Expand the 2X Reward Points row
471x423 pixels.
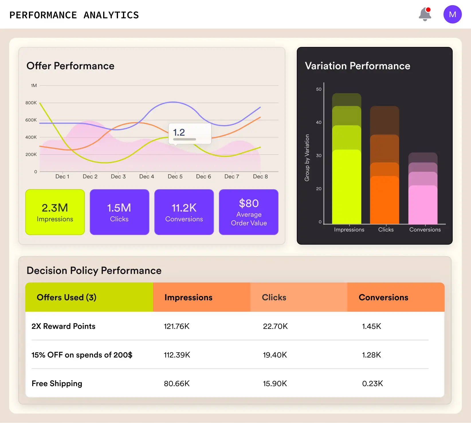(x=63, y=326)
